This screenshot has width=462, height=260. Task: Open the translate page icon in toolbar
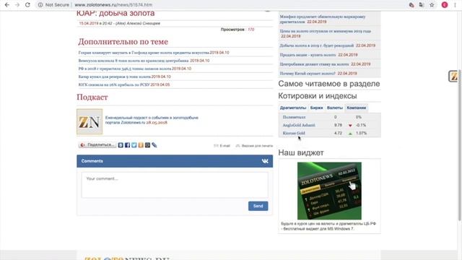[x=422, y=5]
